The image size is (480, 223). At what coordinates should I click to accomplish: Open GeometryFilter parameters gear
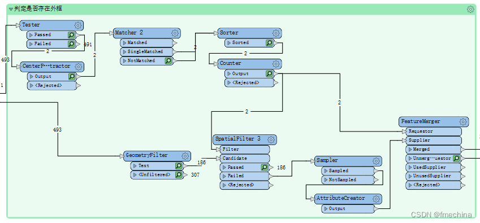coord(185,156)
